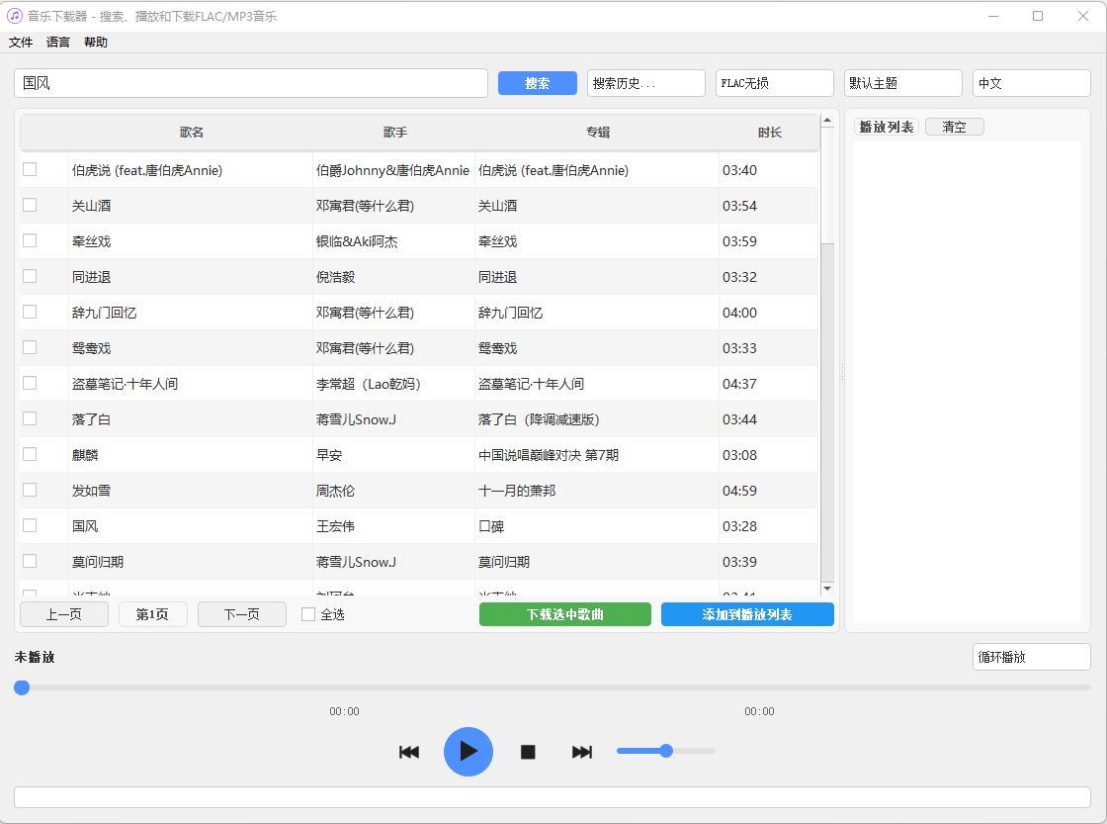Open the 帮助 menu
This screenshot has height=824, width=1107.
pyautogui.click(x=95, y=42)
